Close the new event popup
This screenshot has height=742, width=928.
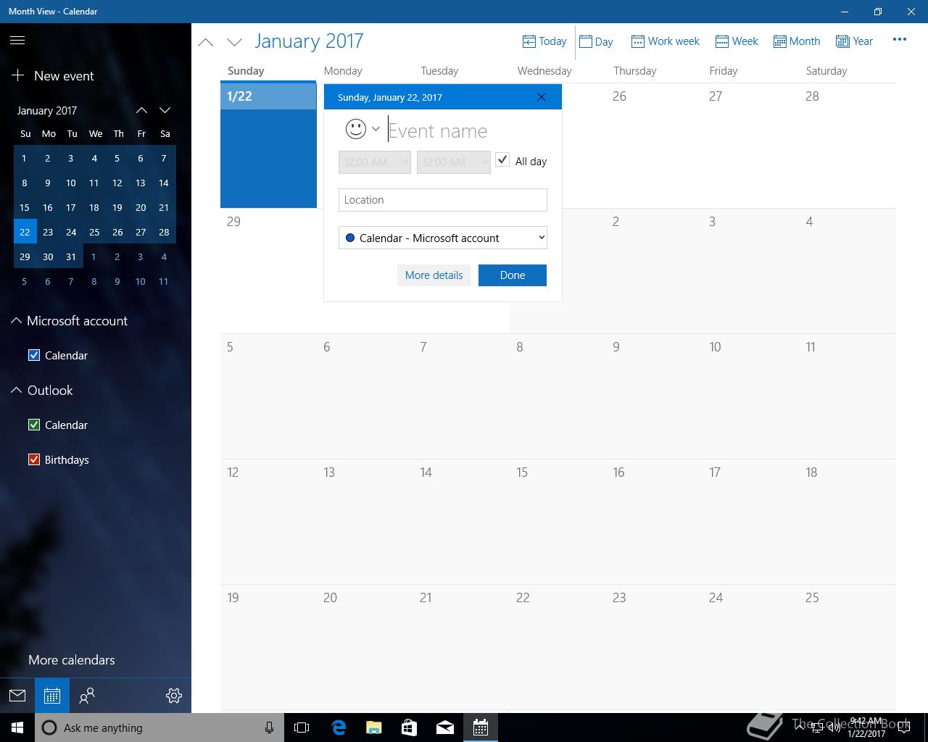[x=542, y=97]
